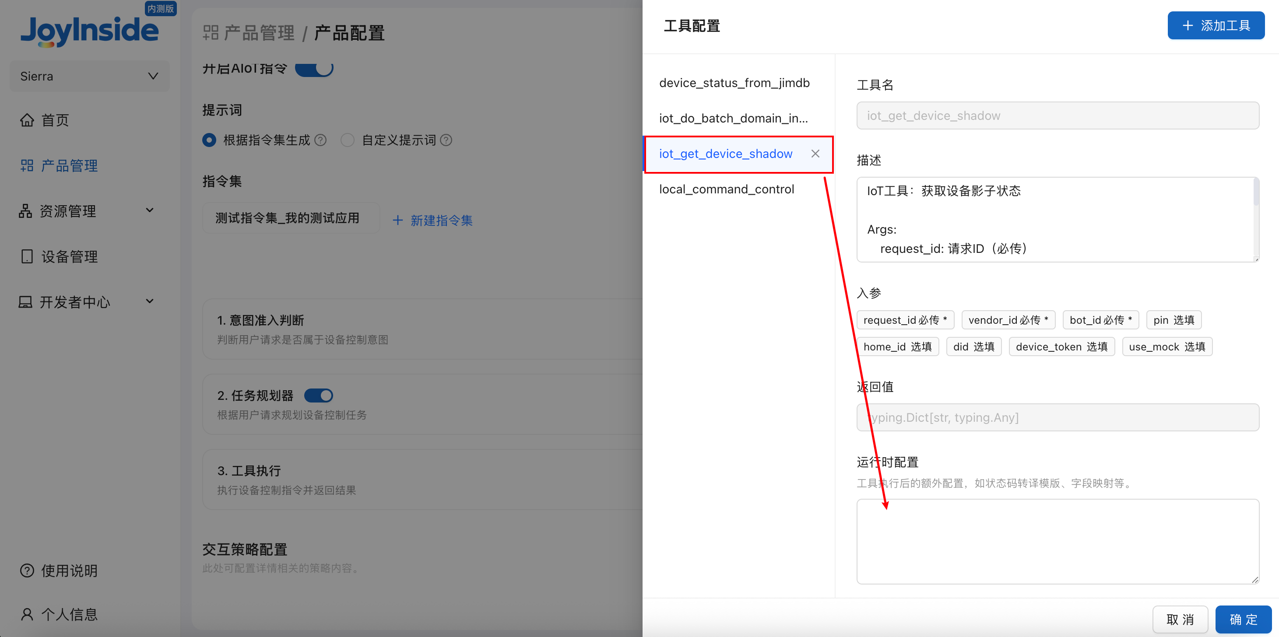Open 使用说明 help page
Screen dimensions: 1279x637
69,570
